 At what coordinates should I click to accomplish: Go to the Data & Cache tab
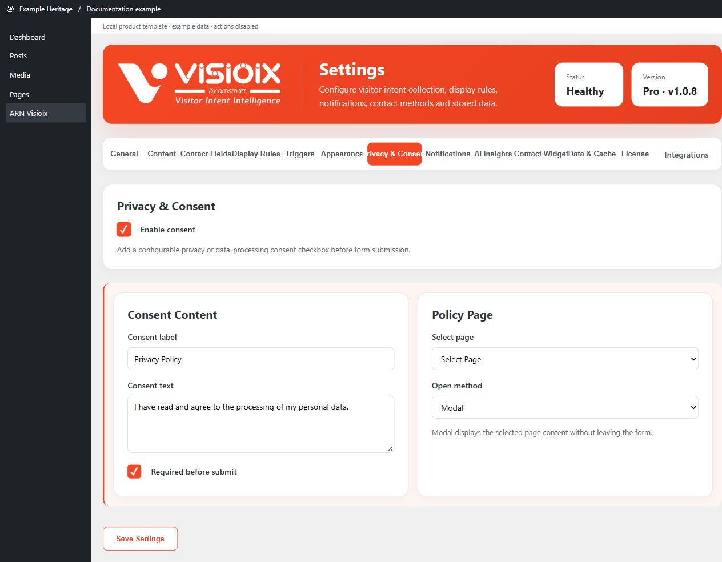pos(592,154)
